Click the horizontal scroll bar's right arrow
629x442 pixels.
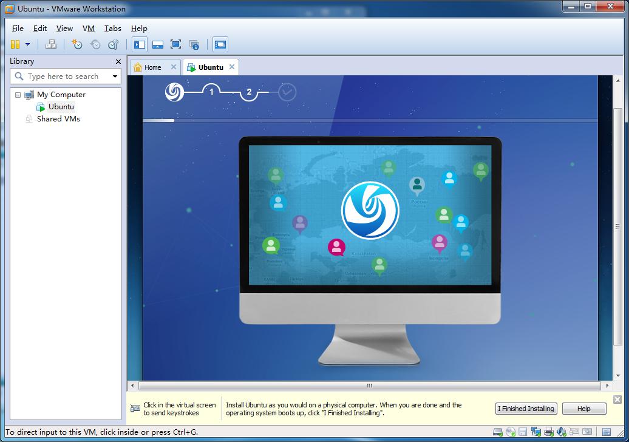click(x=607, y=386)
